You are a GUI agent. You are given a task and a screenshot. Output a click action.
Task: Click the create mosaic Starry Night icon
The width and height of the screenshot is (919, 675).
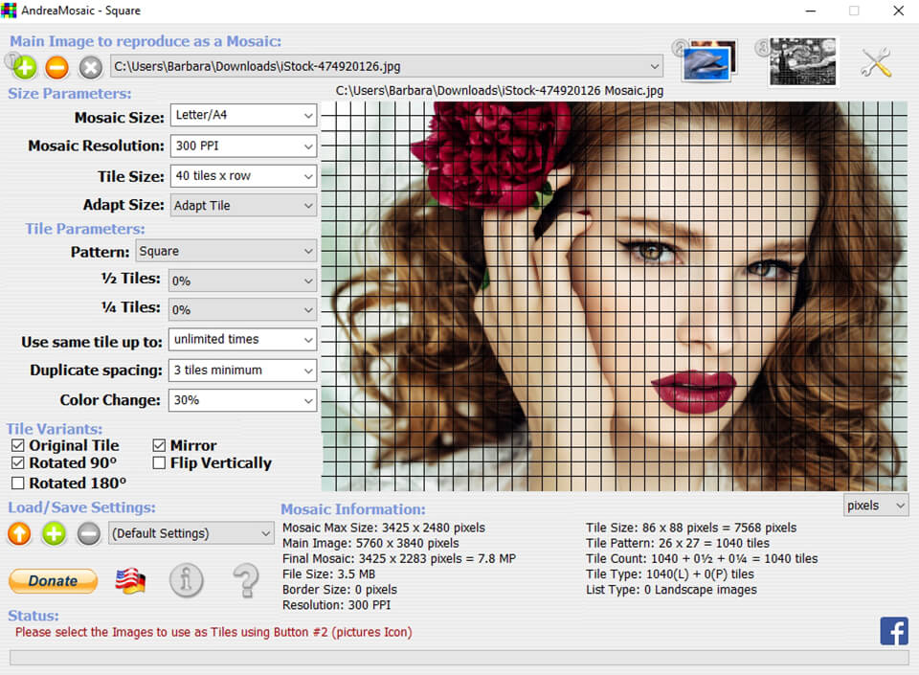802,62
